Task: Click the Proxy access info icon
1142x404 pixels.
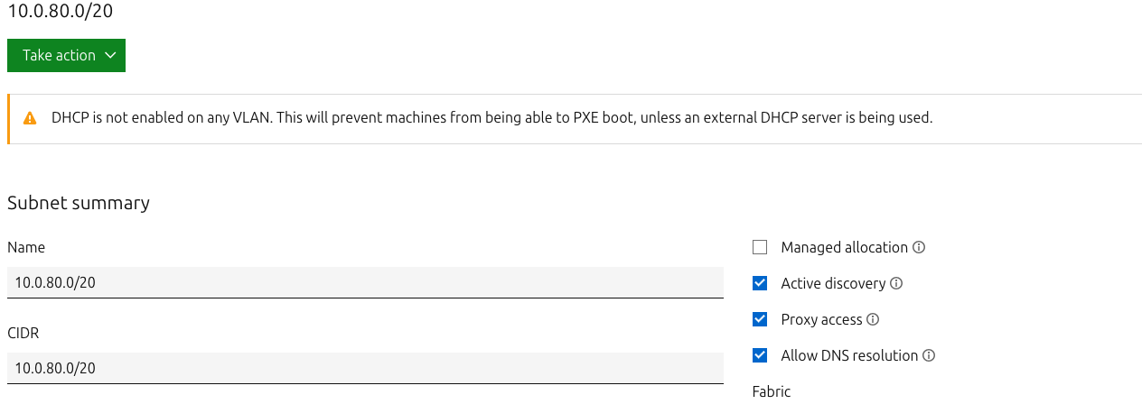Action: click(873, 319)
